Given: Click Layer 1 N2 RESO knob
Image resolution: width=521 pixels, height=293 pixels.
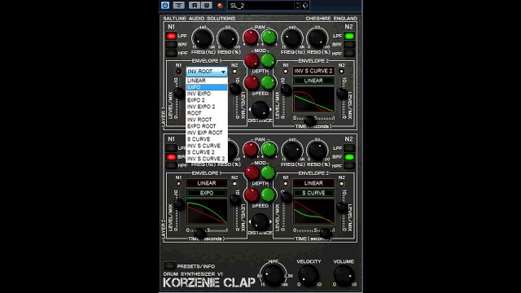Looking at the screenshot, I should tap(317, 38).
